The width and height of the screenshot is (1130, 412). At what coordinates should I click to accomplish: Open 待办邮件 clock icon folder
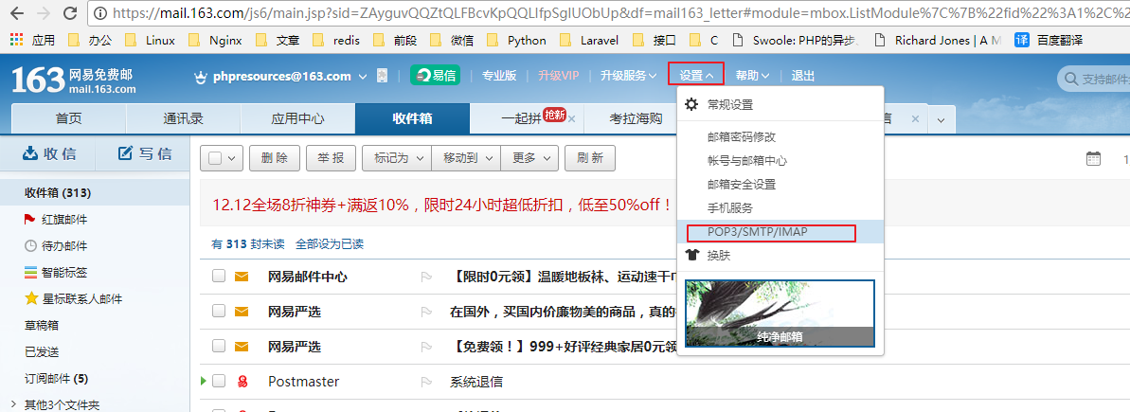click(x=30, y=246)
